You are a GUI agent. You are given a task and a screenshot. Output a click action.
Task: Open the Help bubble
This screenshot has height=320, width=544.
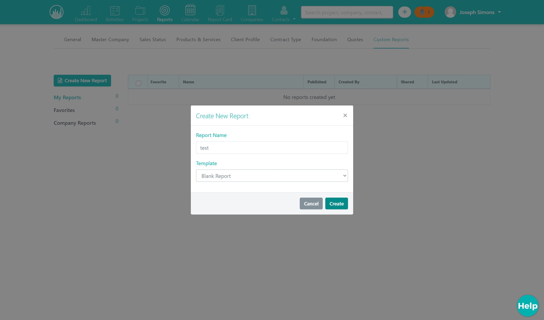point(528,306)
